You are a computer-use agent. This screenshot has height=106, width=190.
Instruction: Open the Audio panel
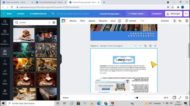[x=5, y=72]
